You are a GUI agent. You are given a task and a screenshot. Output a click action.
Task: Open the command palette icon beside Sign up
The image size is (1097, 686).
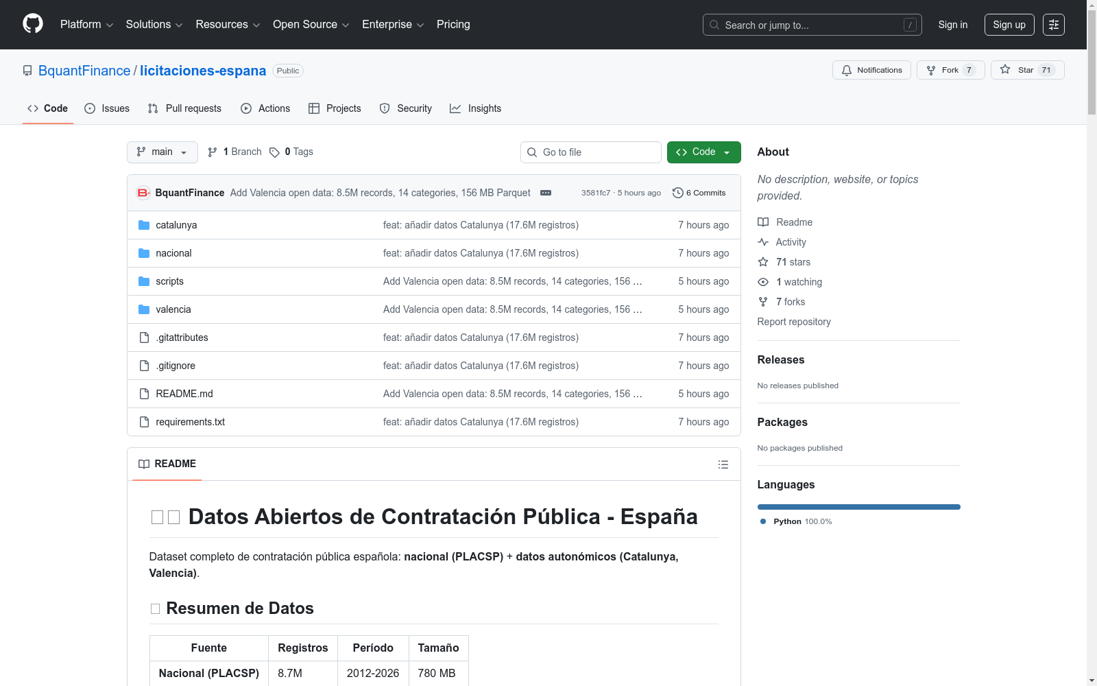pos(1054,25)
